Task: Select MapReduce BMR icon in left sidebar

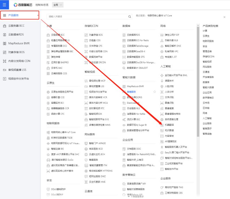Action: (x=5, y=43)
